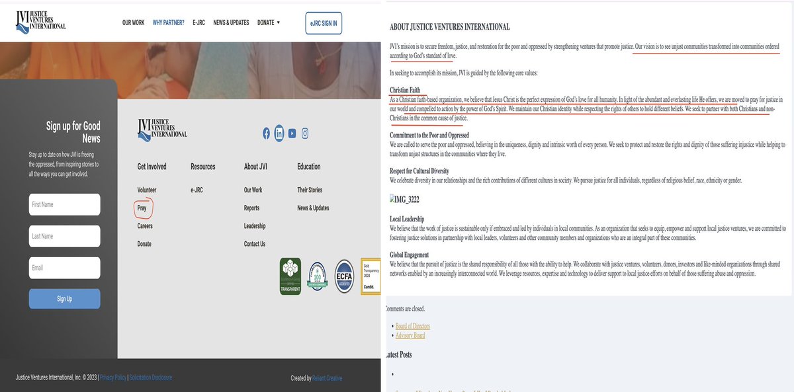Click the Candid Gold Transparency 2024 badge
794x392 pixels.
point(371,276)
